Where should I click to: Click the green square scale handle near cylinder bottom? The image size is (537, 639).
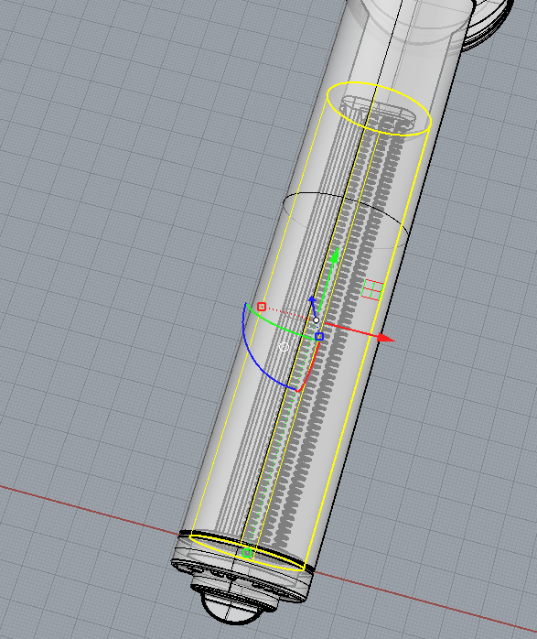point(246,553)
